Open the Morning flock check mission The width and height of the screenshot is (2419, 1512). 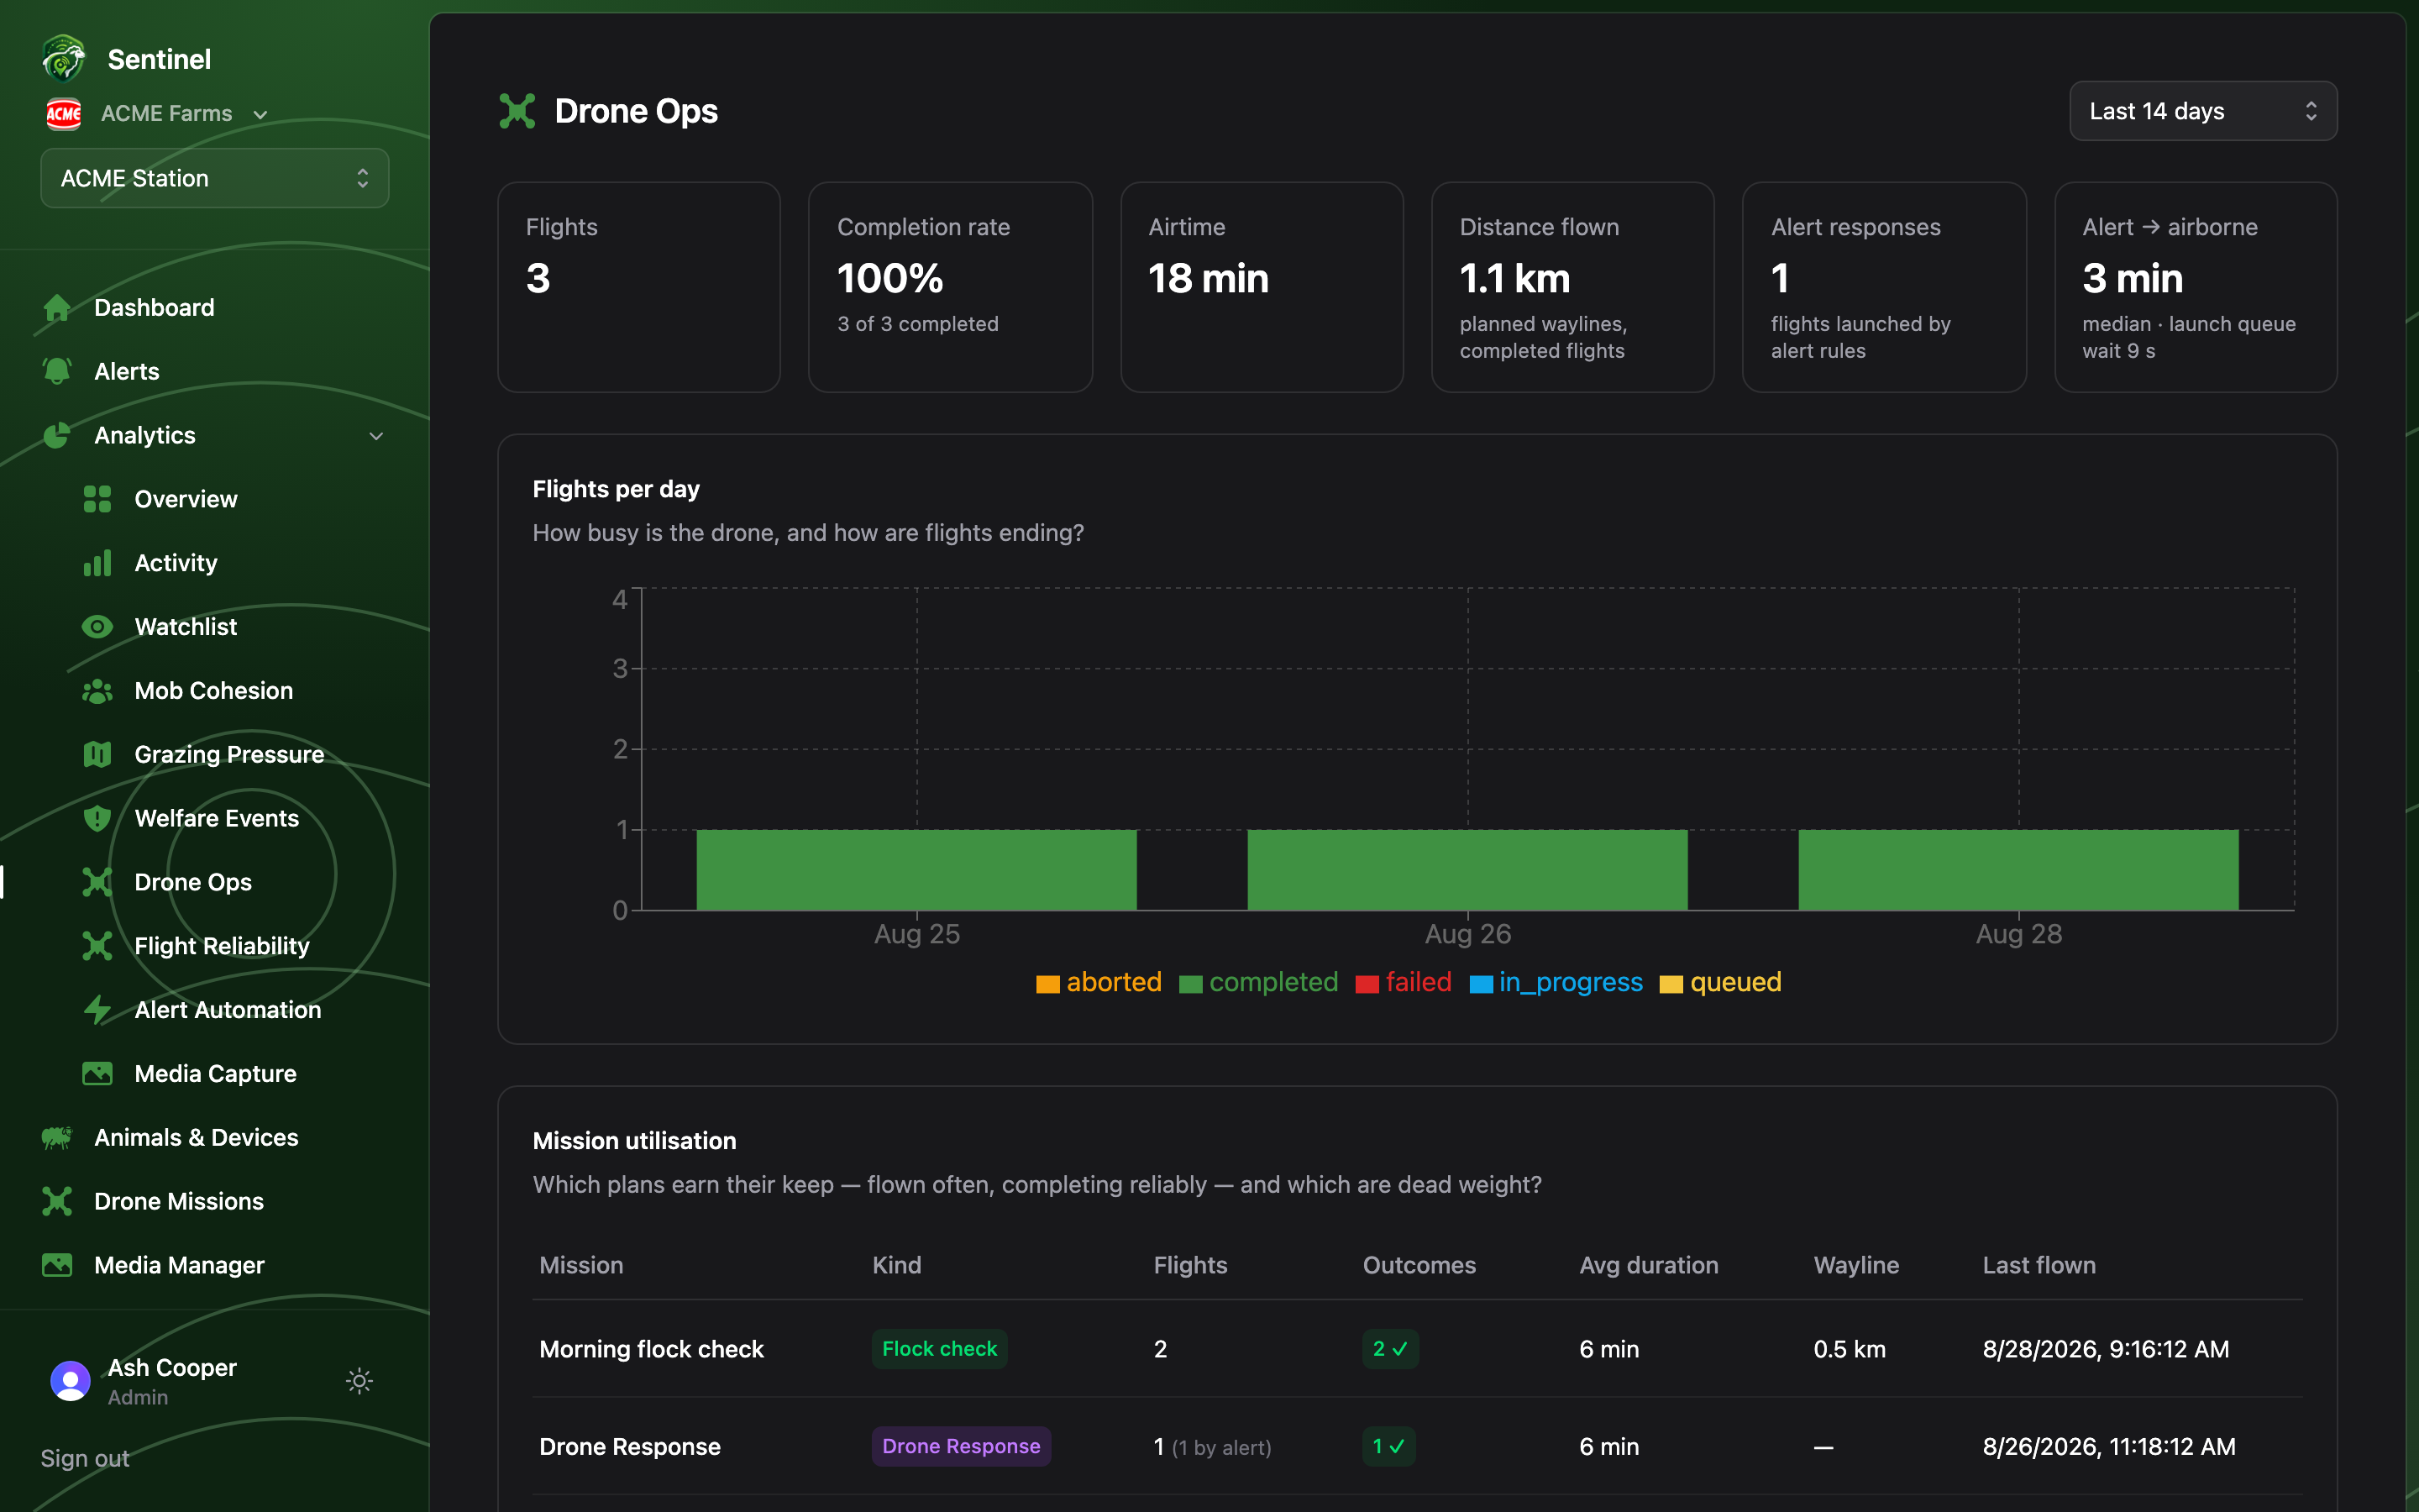pyautogui.click(x=651, y=1349)
